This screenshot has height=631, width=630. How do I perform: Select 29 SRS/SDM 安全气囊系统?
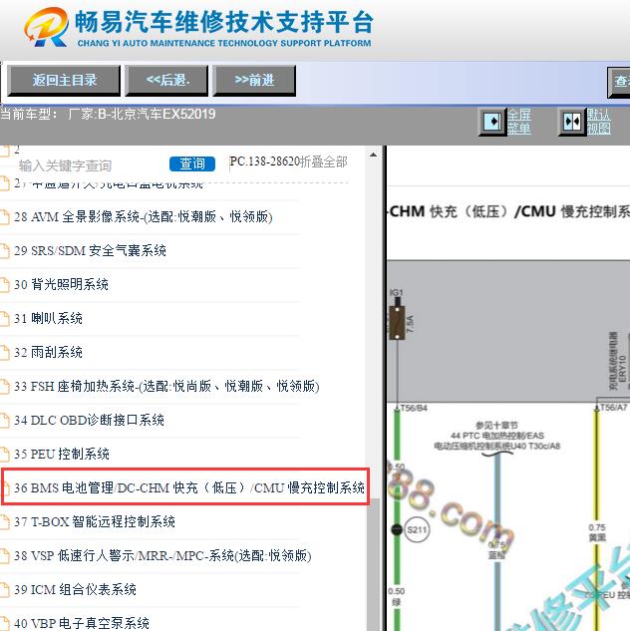pyautogui.click(x=90, y=251)
